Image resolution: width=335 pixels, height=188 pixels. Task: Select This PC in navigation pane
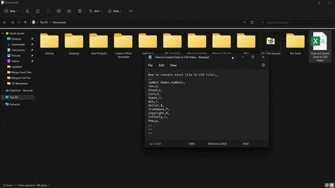tap(18, 98)
